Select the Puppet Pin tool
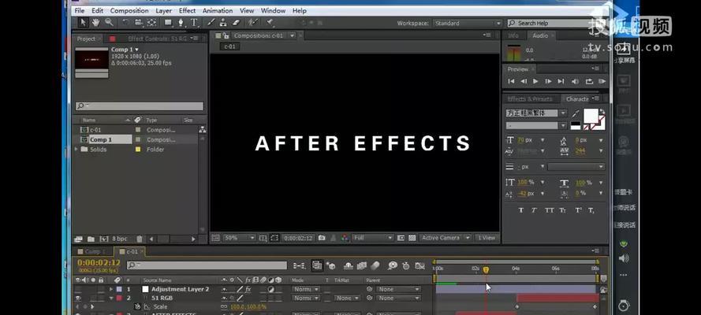The image size is (701, 315). (x=270, y=22)
